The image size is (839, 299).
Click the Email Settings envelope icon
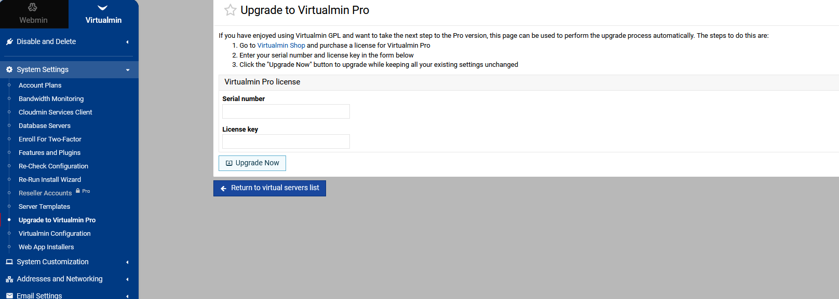point(9,296)
